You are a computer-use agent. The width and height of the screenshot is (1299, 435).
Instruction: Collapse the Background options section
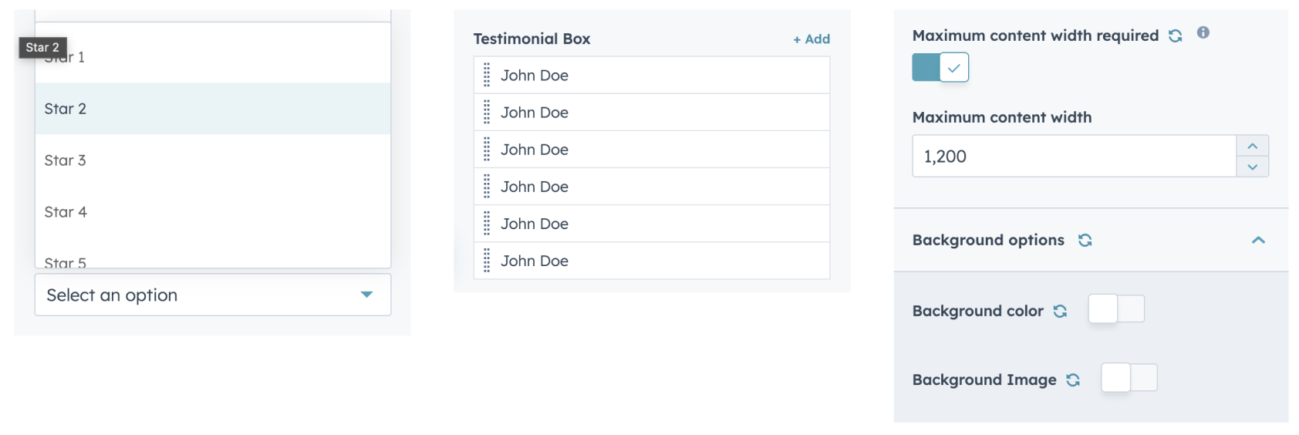[x=1258, y=241]
